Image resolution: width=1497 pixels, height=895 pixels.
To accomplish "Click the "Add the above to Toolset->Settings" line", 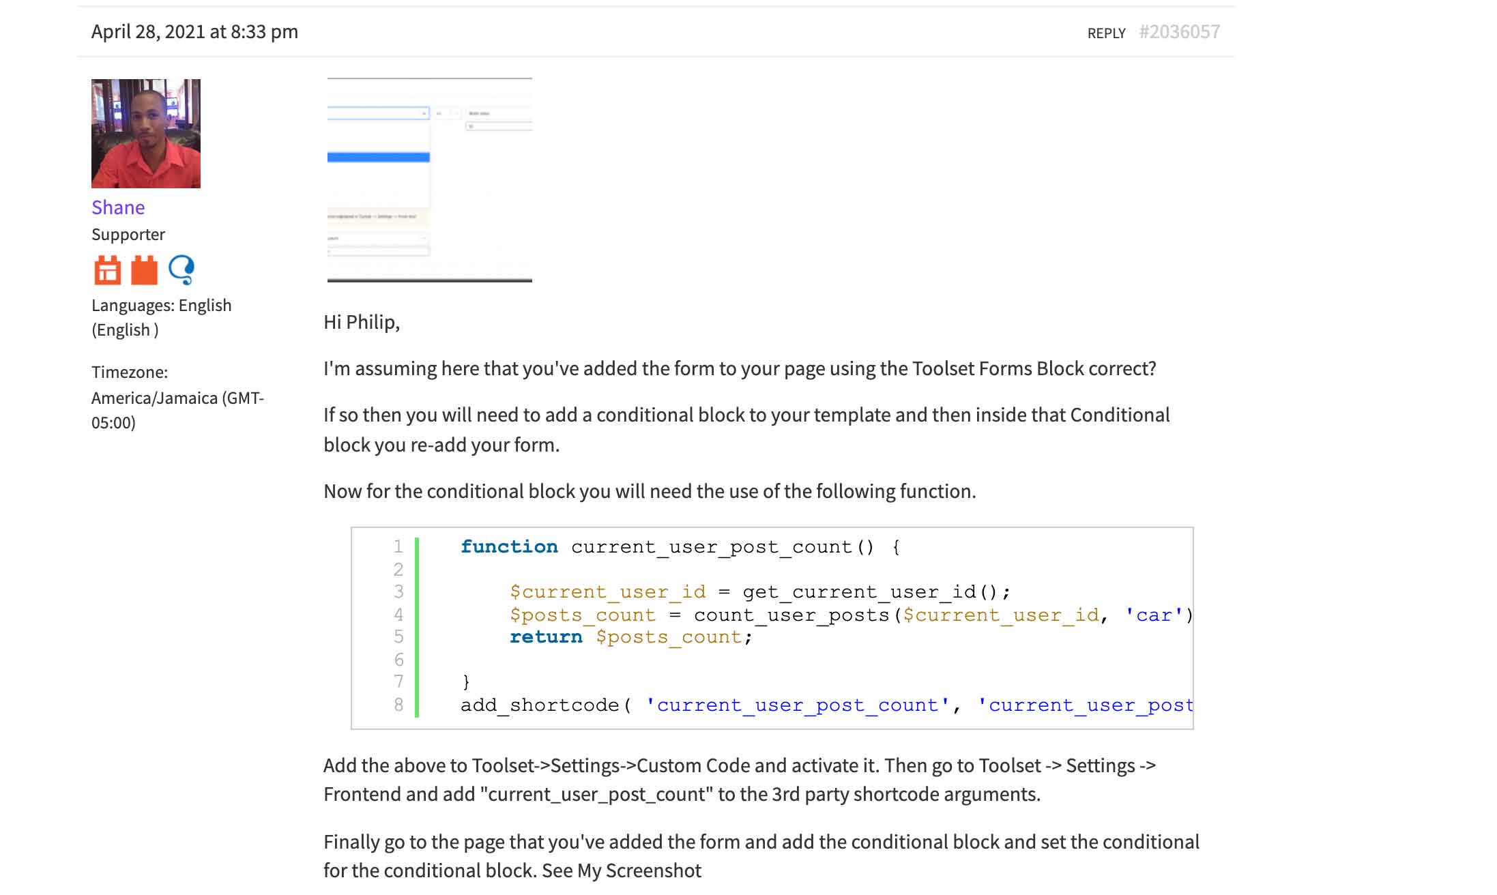I will [740, 766].
